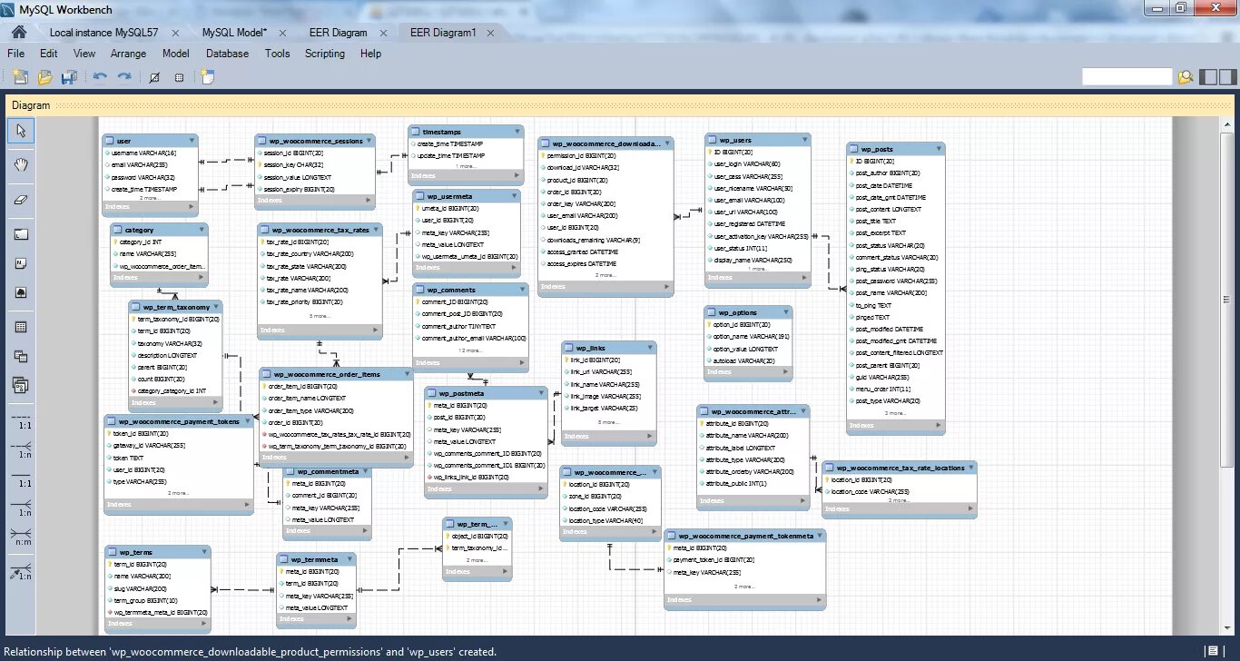Pick the dashed non-identifying 1:1 relationship tool
Screen dimensions: 1240x661
21,421
